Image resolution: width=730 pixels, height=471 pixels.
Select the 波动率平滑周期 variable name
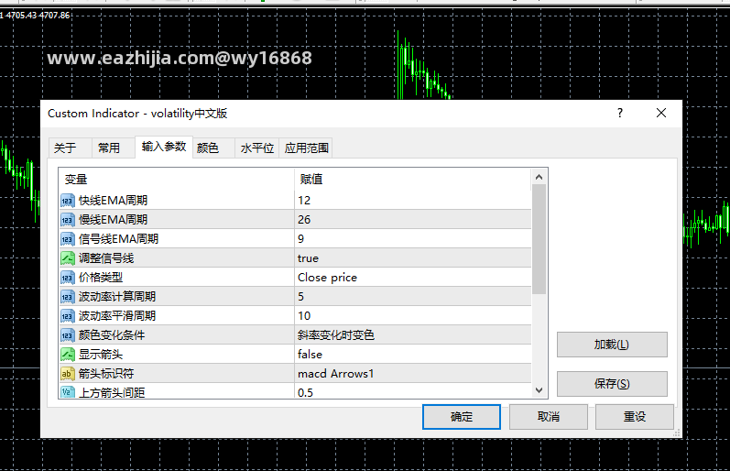click(117, 316)
